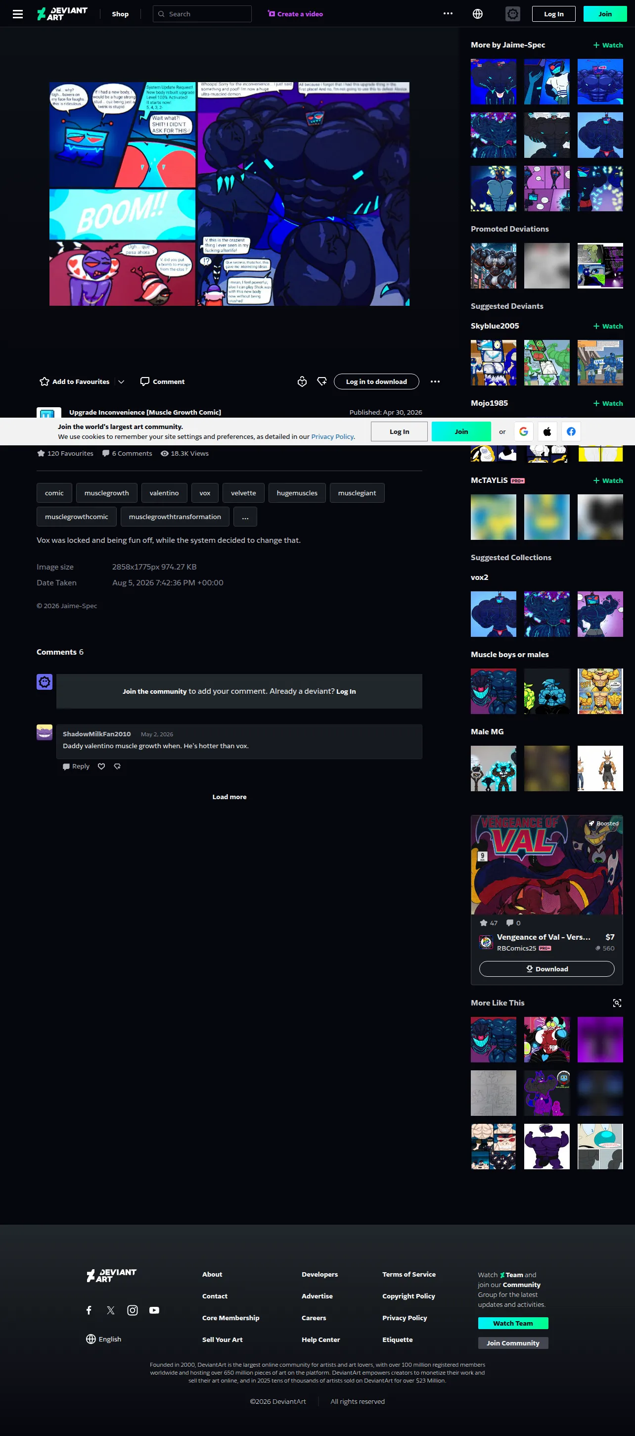Click the teal Join button in header
635x1436 pixels.
pos(605,14)
